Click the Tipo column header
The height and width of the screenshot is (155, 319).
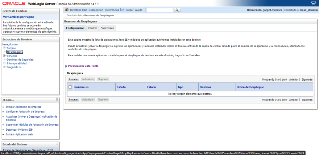pos(181,87)
